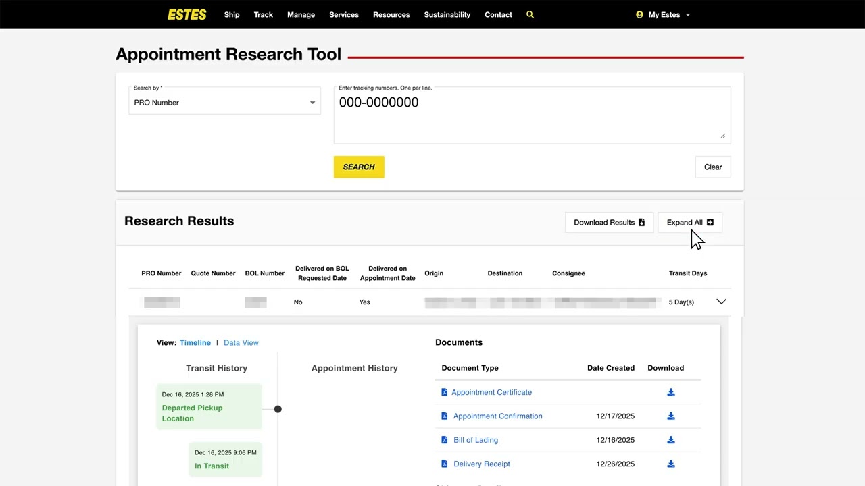Click the timeline marker dot
This screenshot has height=486, width=865.
[x=278, y=409]
